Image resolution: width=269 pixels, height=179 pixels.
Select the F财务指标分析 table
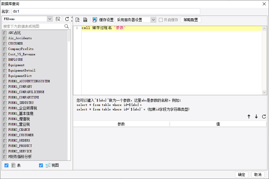(x=20, y=157)
